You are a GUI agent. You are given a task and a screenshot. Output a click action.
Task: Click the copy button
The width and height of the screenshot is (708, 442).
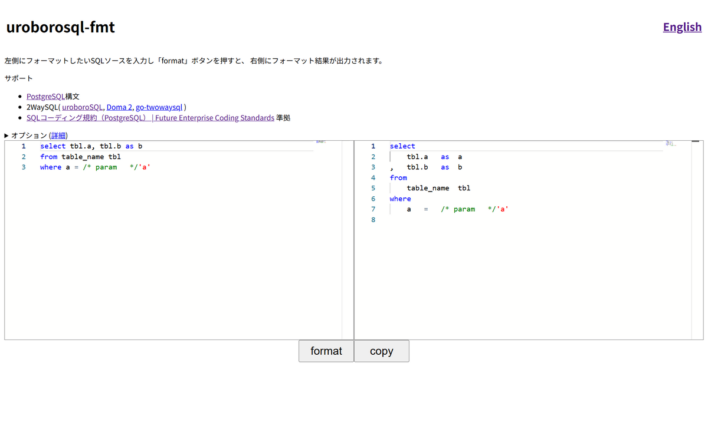coord(382,351)
